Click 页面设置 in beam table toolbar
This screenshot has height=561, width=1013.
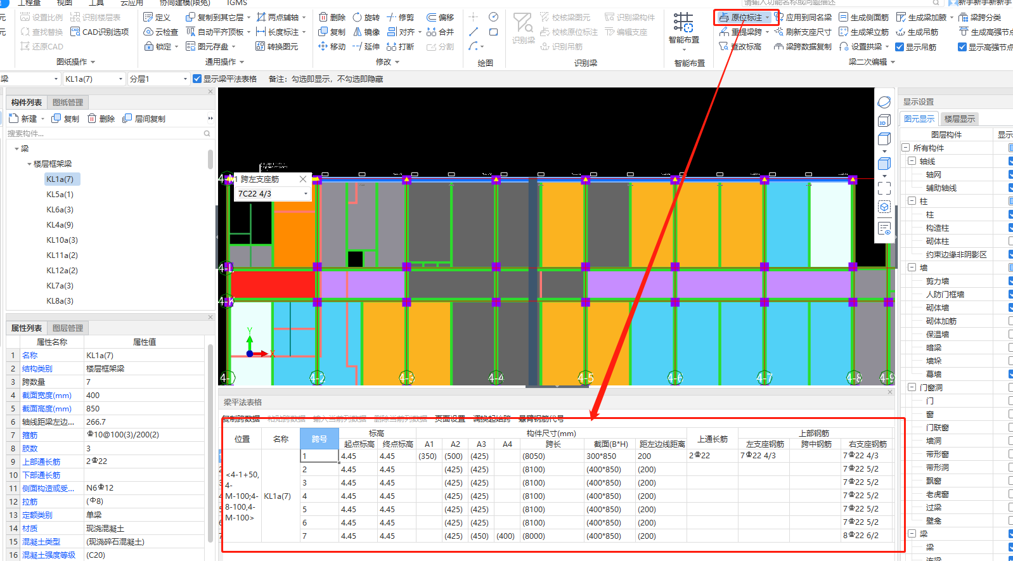(x=450, y=419)
